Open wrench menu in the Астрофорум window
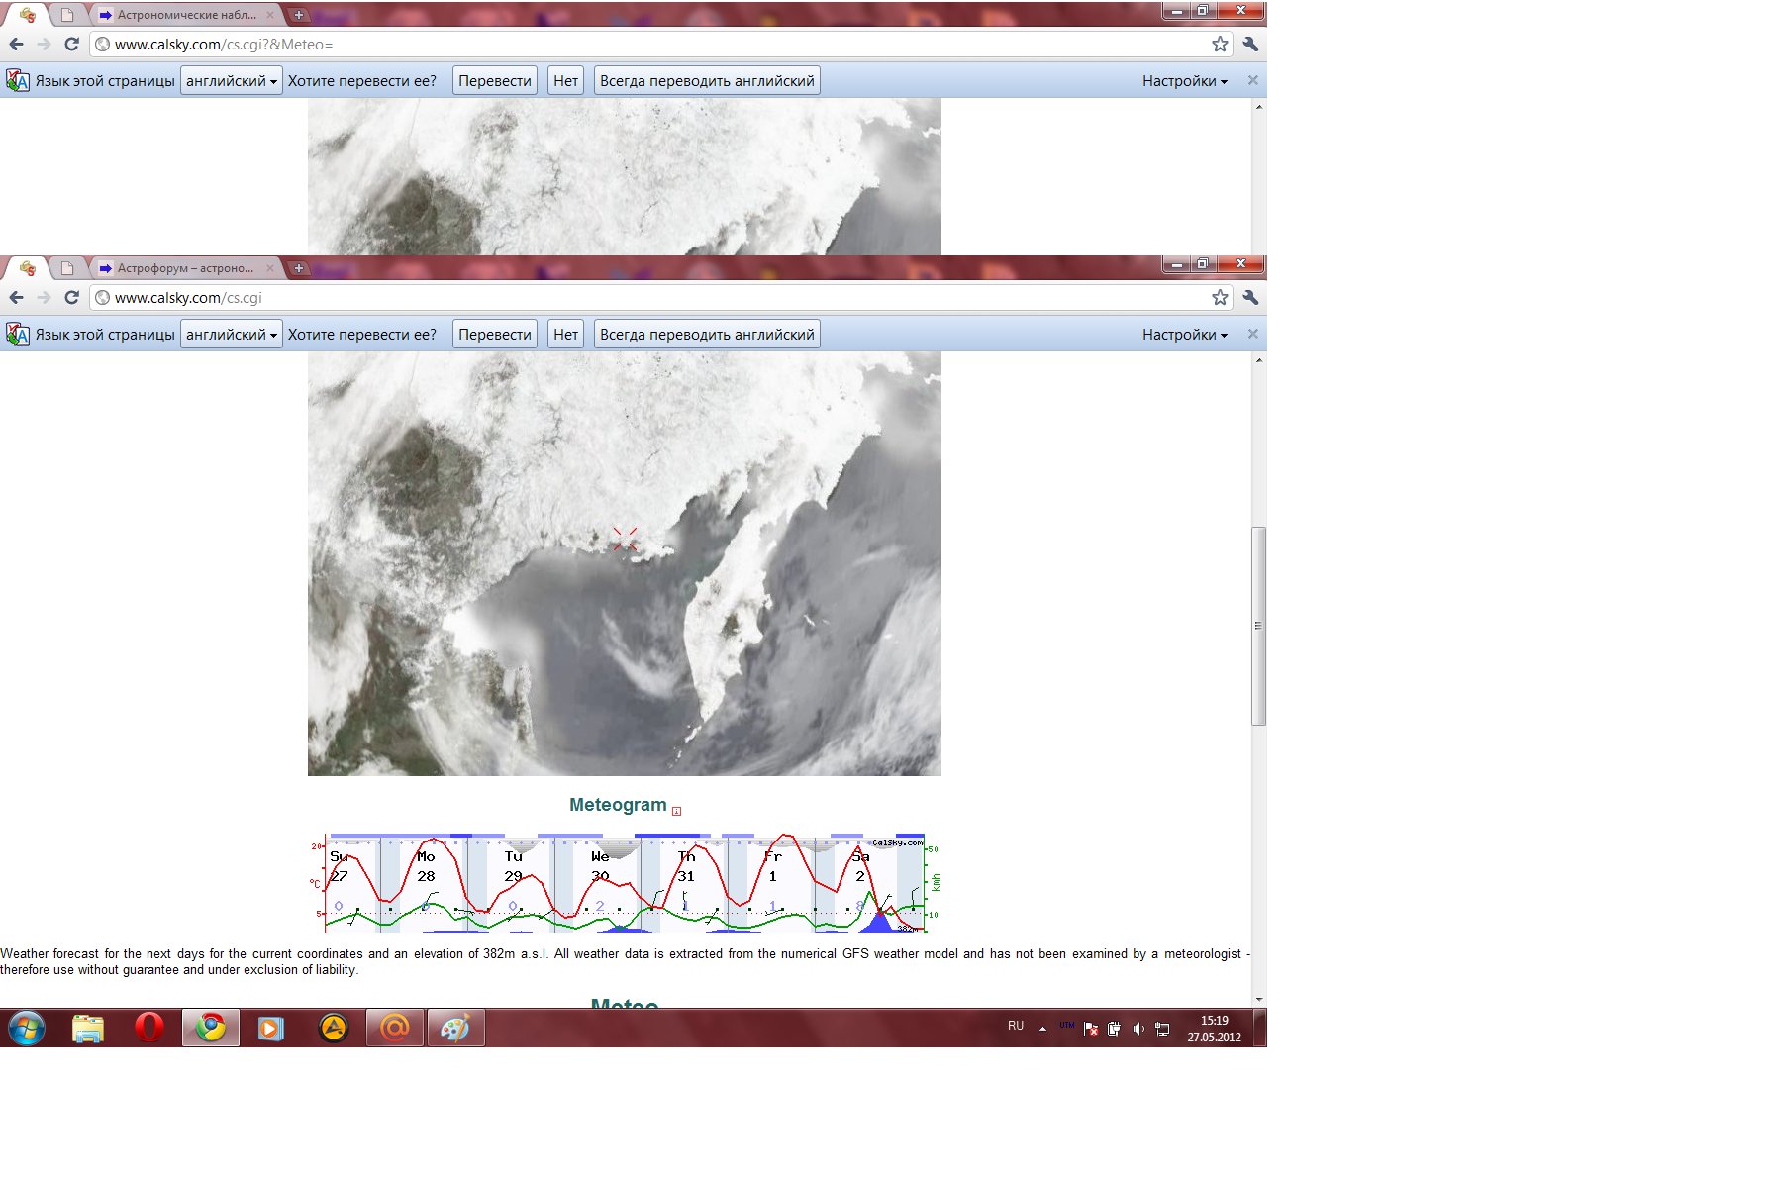Image resolution: width=1782 pixels, height=1188 pixels. click(1250, 298)
